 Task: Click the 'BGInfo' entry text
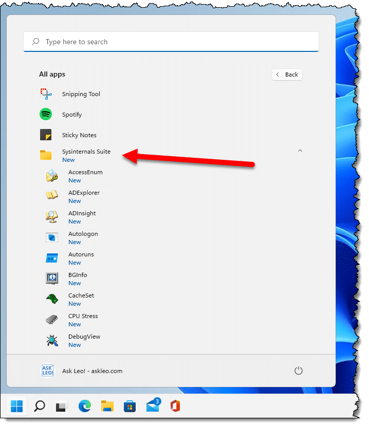point(78,275)
